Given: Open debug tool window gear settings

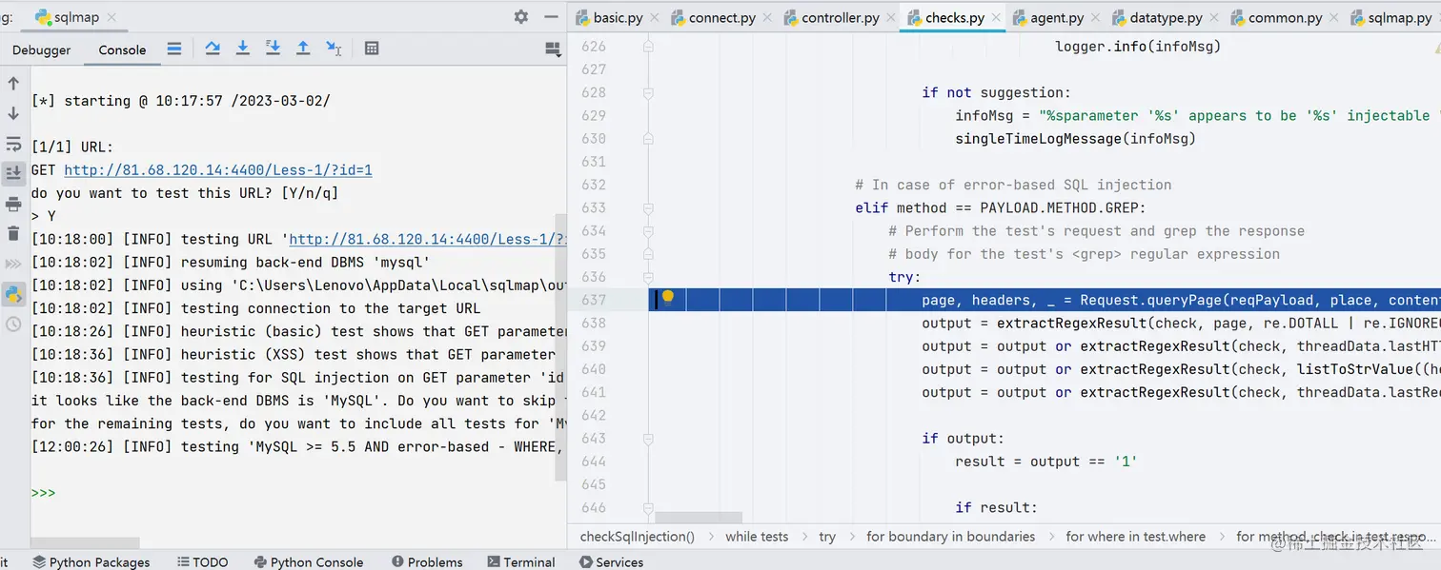Looking at the screenshot, I should [520, 17].
